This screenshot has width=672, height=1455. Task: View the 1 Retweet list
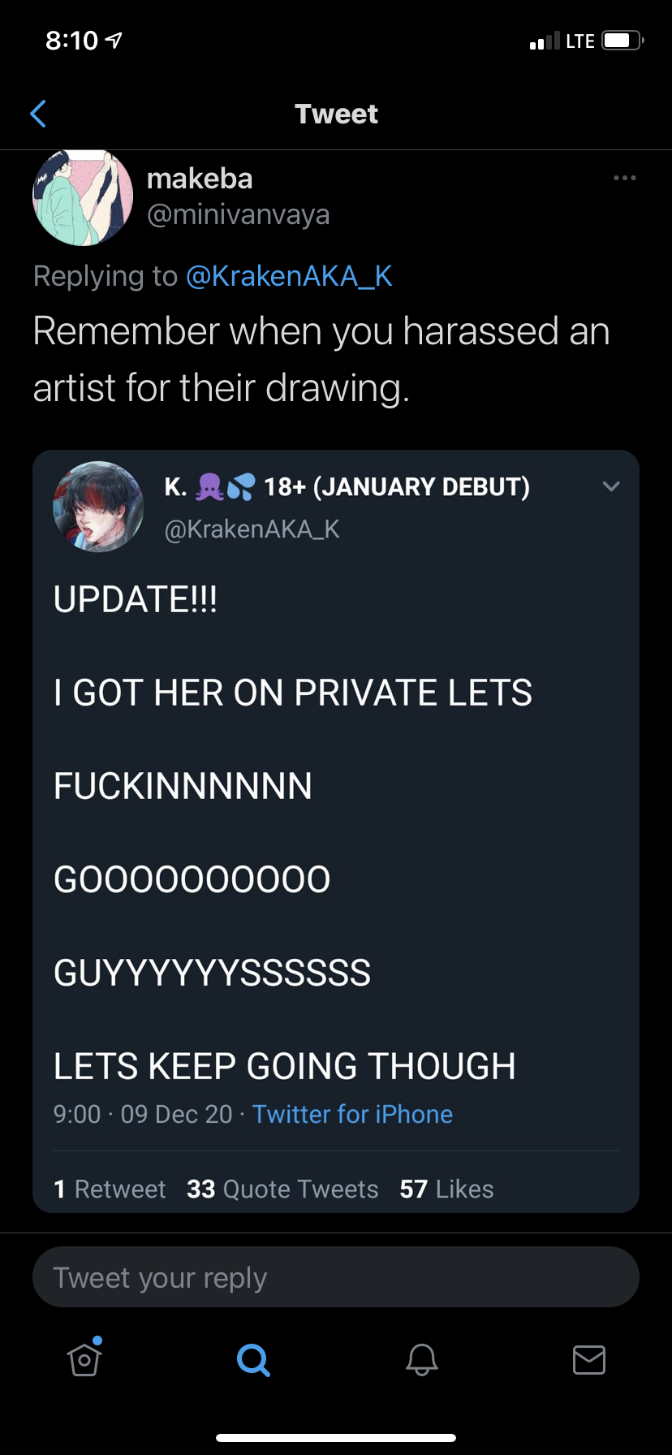pos(110,1189)
